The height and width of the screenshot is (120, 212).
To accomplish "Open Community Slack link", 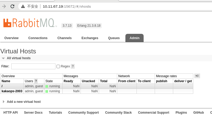I will 119,113.
